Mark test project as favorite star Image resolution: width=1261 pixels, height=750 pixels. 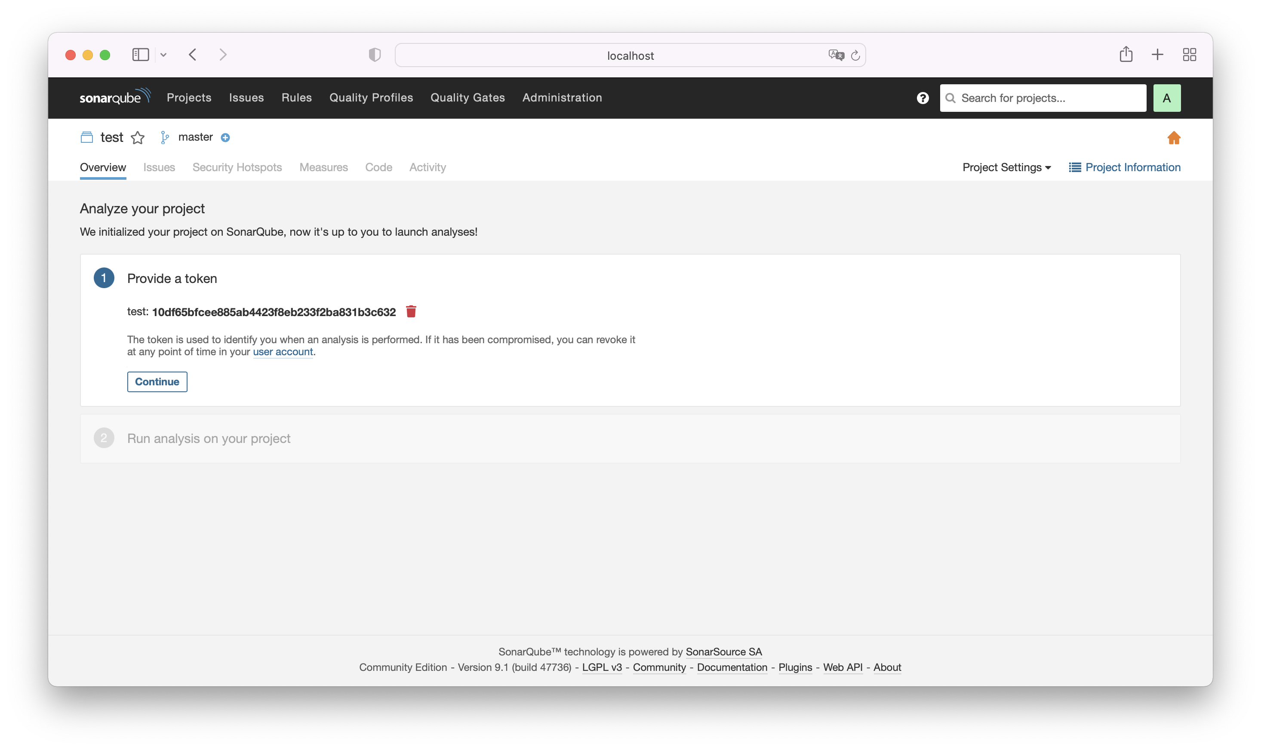pyautogui.click(x=138, y=138)
